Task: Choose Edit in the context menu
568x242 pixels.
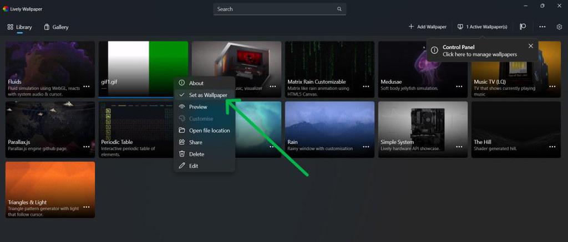Action: point(204,166)
